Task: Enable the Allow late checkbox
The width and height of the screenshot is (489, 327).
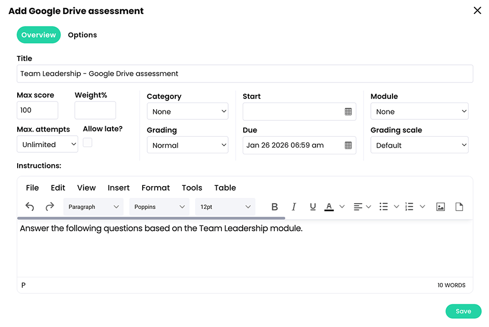Action: point(87,142)
